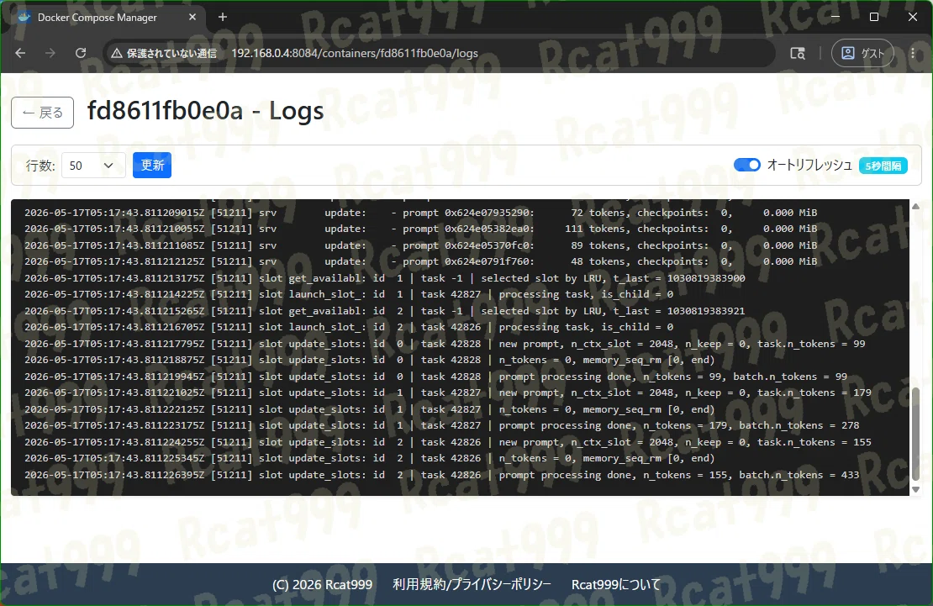Click the 戻る back button
This screenshot has width=933, height=606.
[42, 113]
